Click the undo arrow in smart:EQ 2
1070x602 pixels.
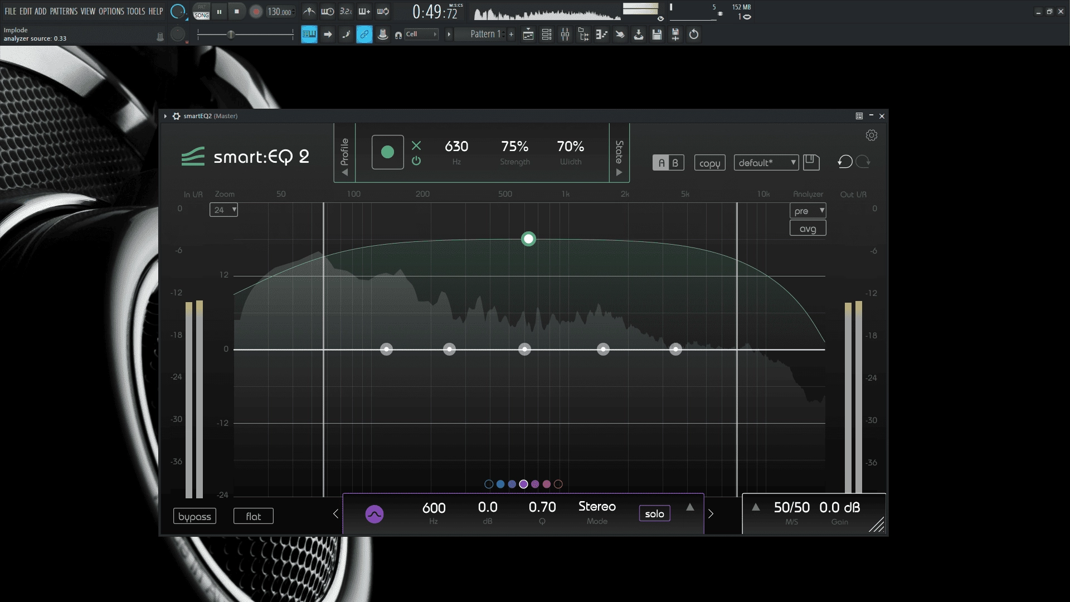[845, 162]
